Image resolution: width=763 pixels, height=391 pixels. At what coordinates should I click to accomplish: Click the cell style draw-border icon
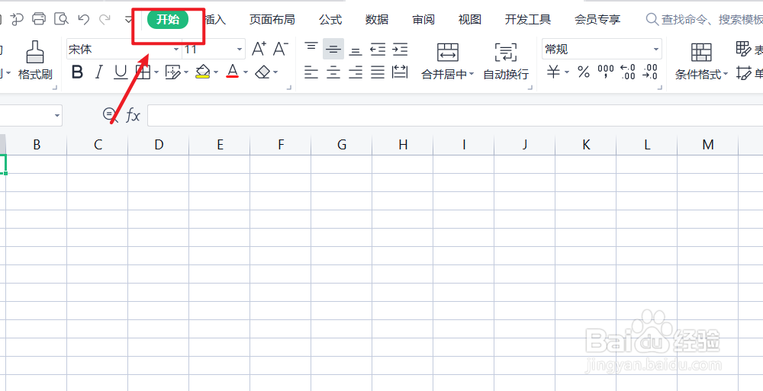pos(172,72)
